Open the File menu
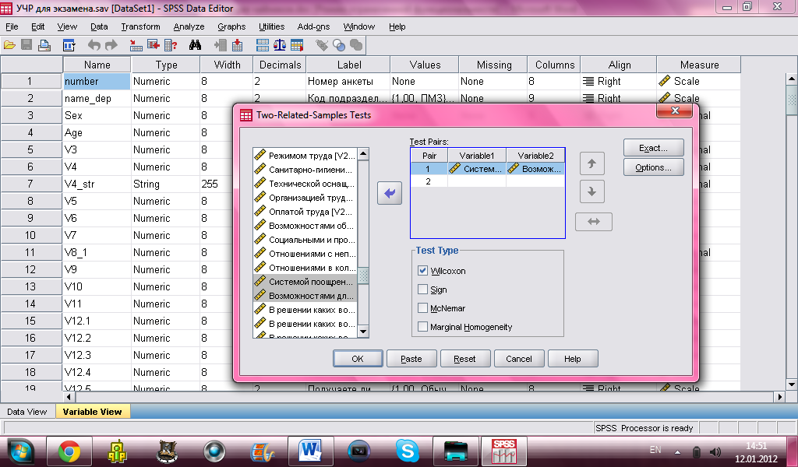798x467 pixels. (x=12, y=26)
